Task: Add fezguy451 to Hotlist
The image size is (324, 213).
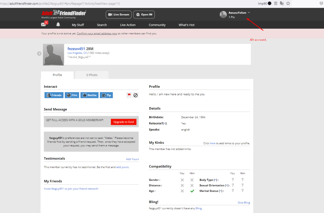Action: pos(90,95)
